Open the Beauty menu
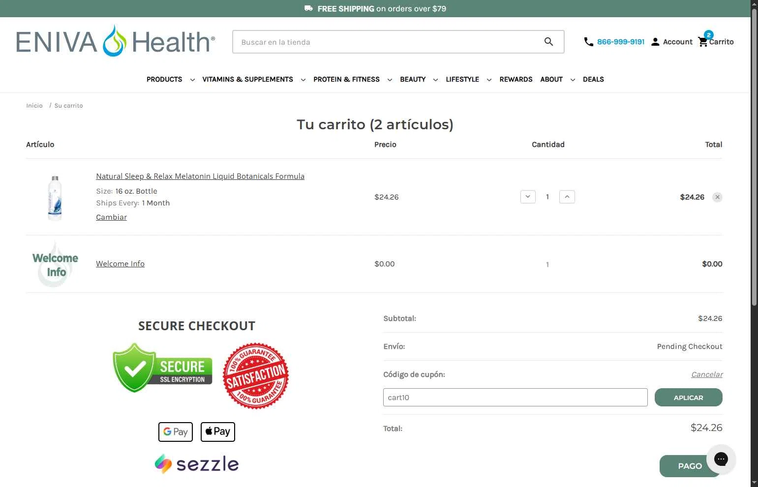This screenshot has width=758, height=487. point(413,79)
